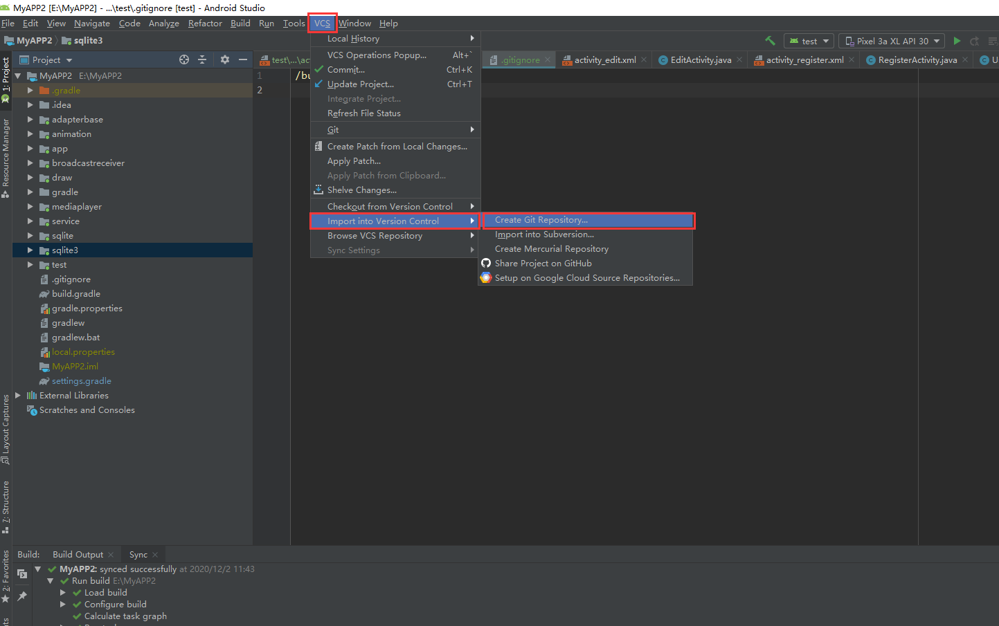This screenshot has height=626, width=999.
Task: Select the settings.gradle file
Action: point(81,380)
